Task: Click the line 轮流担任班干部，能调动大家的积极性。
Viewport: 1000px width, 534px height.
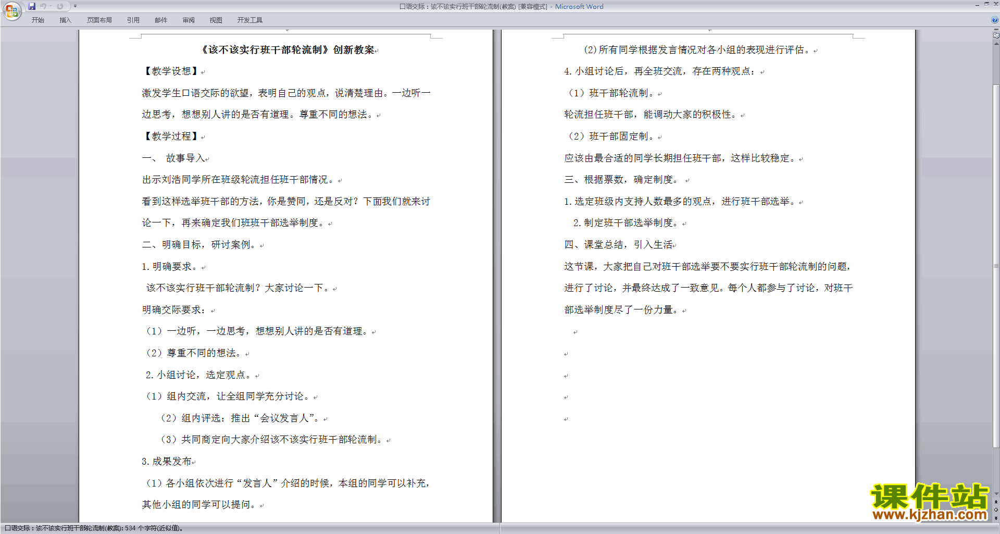Action: pyautogui.click(x=651, y=115)
